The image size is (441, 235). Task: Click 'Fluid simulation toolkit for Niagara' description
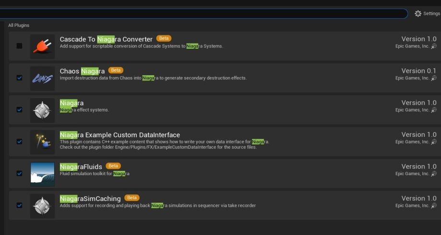point(94,174)
